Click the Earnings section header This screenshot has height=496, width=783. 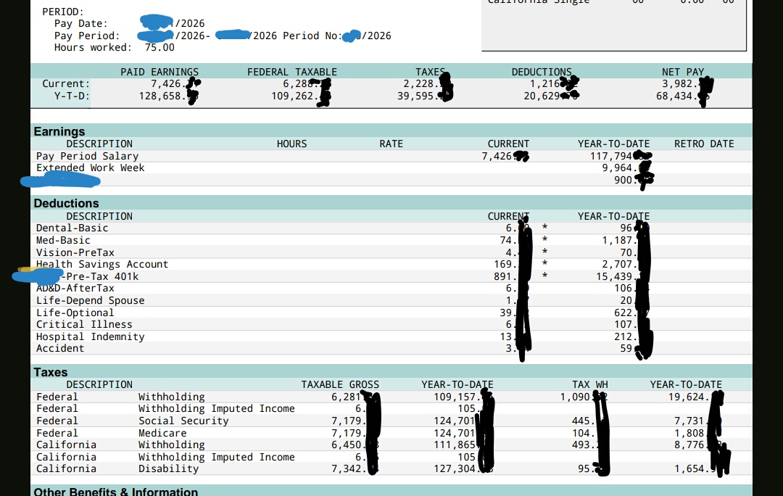click(59, 131)
